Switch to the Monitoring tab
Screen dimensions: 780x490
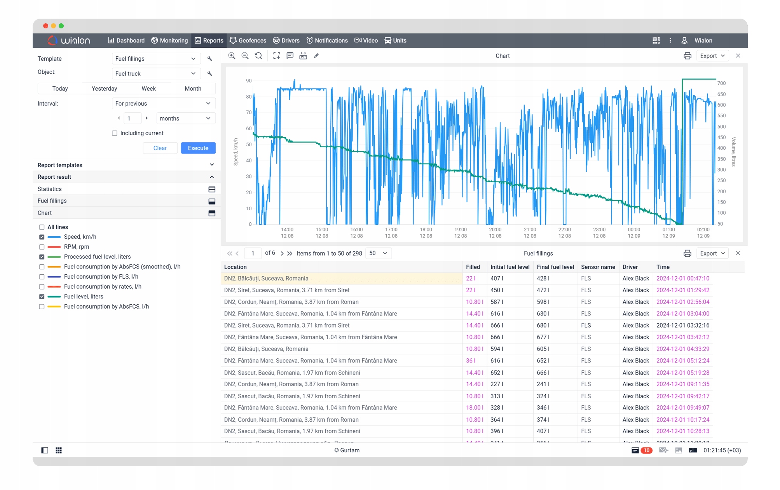click(x=169, y=40)
